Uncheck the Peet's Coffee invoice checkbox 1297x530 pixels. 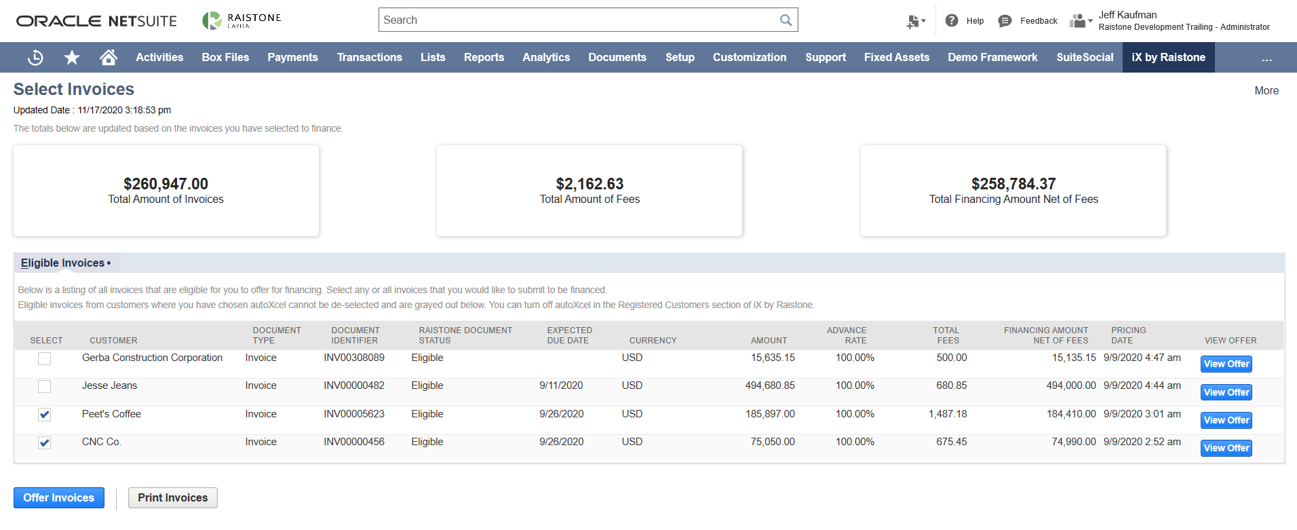pyautogui.click(x=45, y=415)
